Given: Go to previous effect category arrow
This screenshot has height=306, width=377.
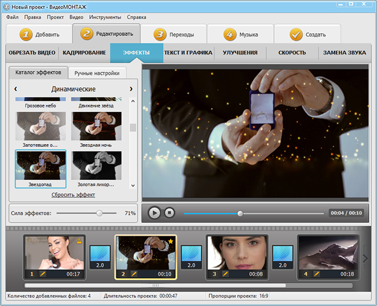Looking at the screenshot, I should [16, 89].
